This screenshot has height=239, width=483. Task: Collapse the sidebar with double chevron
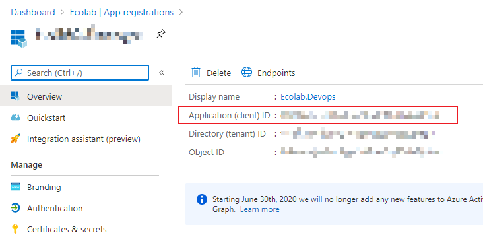tap(162, 73)
